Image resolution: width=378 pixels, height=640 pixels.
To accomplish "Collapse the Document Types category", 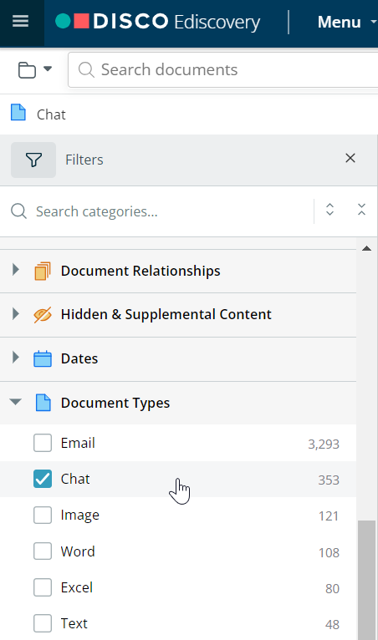I will [x=16, y=402].
